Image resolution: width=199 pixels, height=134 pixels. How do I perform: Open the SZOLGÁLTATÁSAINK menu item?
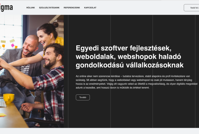pos(49,8)
